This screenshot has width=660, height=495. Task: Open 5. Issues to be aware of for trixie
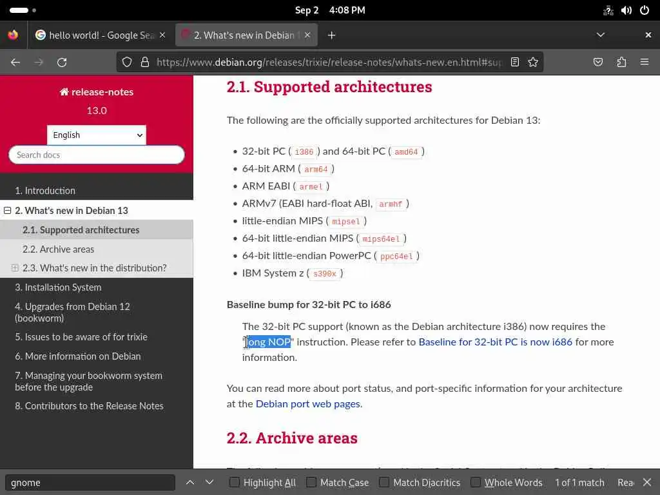coord(81,336)
